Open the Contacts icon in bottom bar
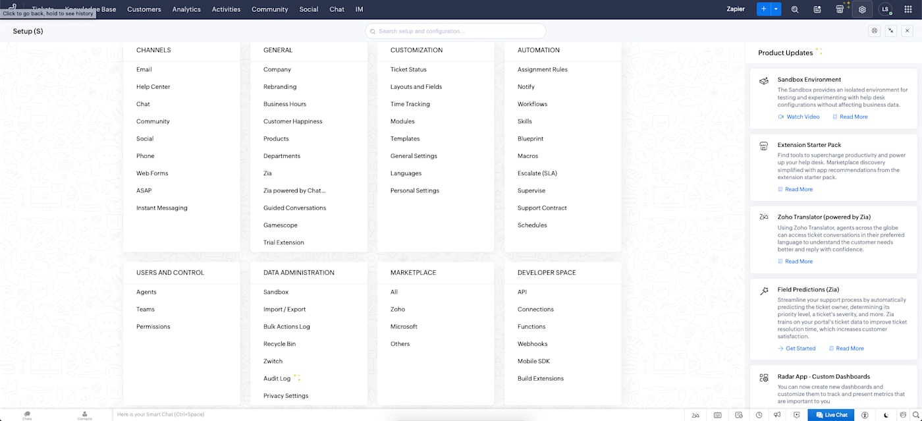922x421 pixels. pos(84,415)
